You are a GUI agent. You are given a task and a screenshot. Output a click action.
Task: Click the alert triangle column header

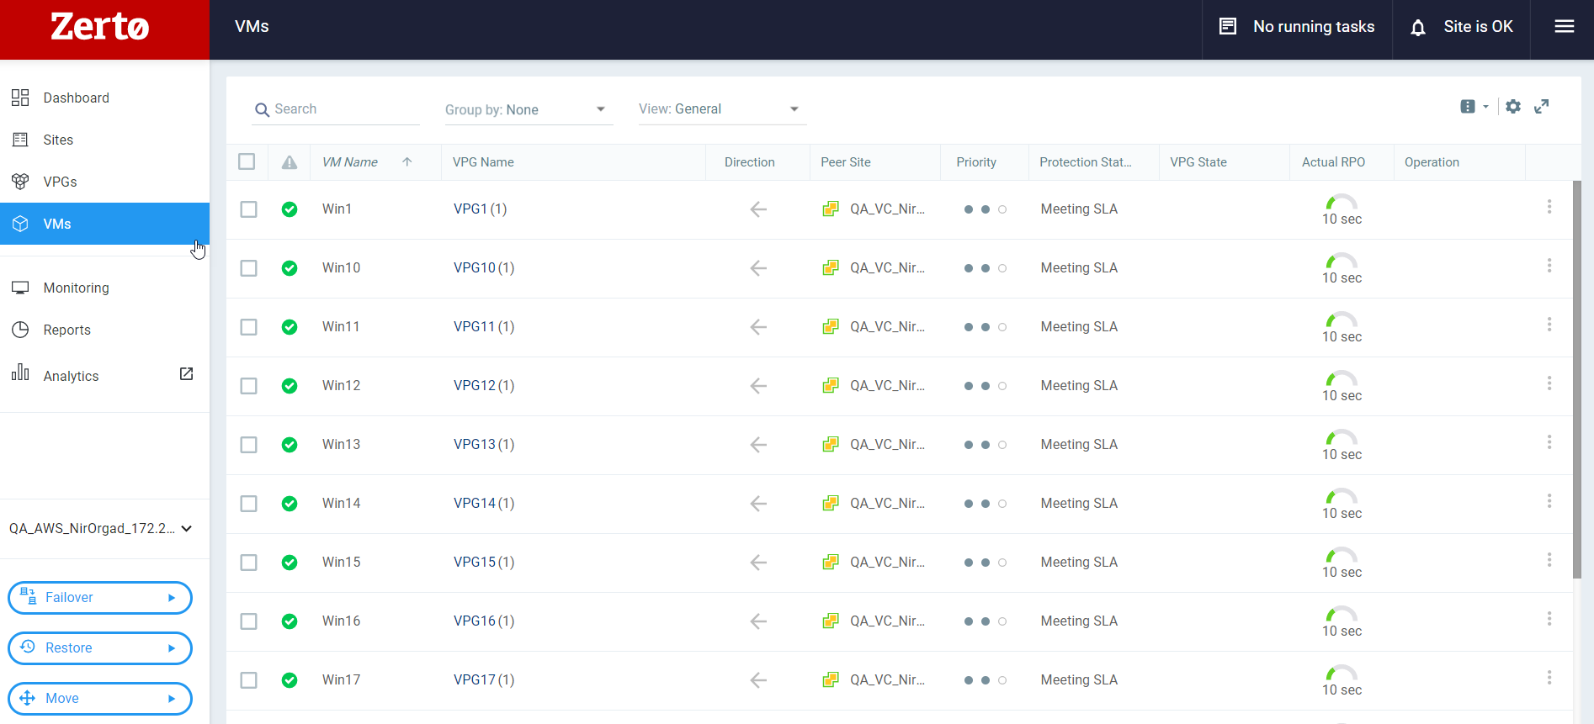[x=290, y=162]
